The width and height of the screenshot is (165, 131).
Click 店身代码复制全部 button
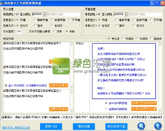coord(144,109)
